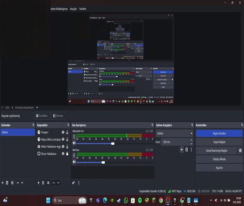Toggle visibility of kick.com browser source

(63, 139)
